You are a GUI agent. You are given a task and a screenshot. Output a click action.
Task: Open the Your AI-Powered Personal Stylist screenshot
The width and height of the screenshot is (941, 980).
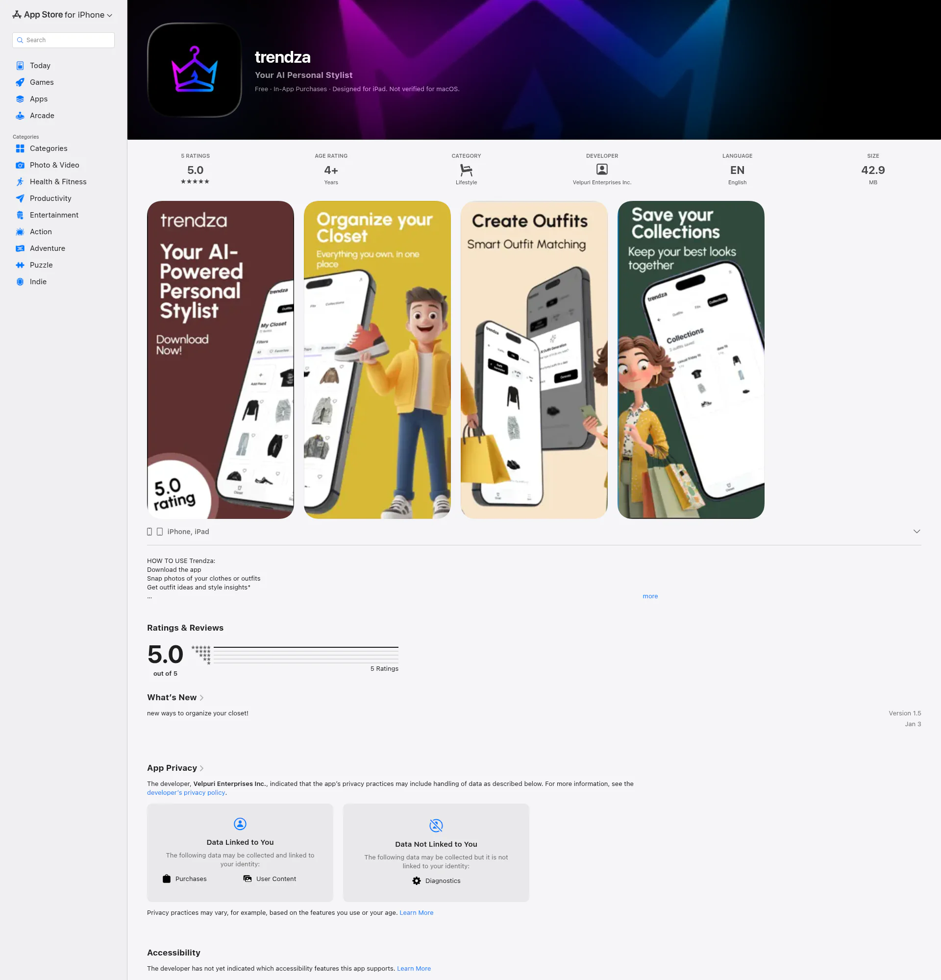coord(221,360)
